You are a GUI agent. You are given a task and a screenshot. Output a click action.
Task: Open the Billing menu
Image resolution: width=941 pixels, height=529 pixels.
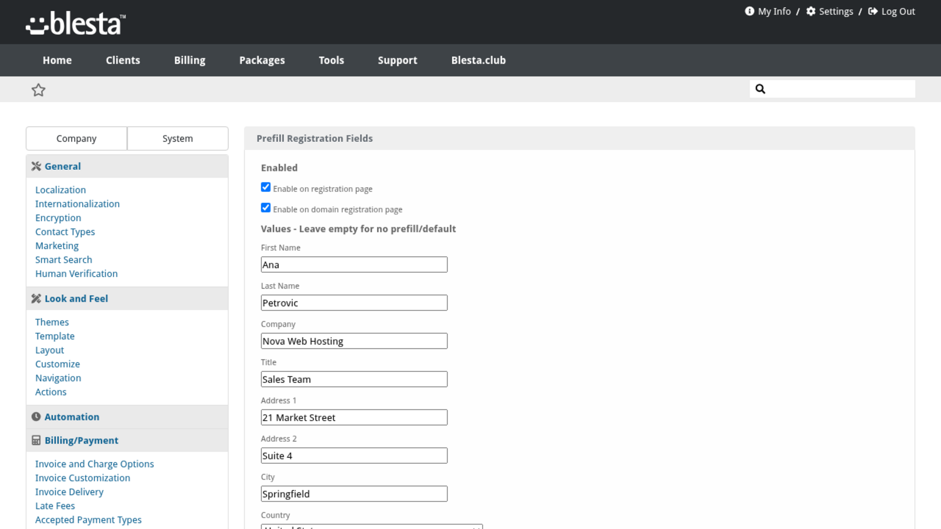pyautogui.click(x=190, y=60)
